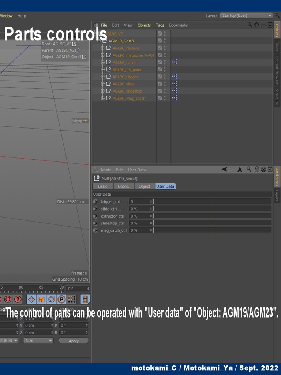
Task: Toggle visibility dots for AGL9C_receiver
Action: coord(165,48)
